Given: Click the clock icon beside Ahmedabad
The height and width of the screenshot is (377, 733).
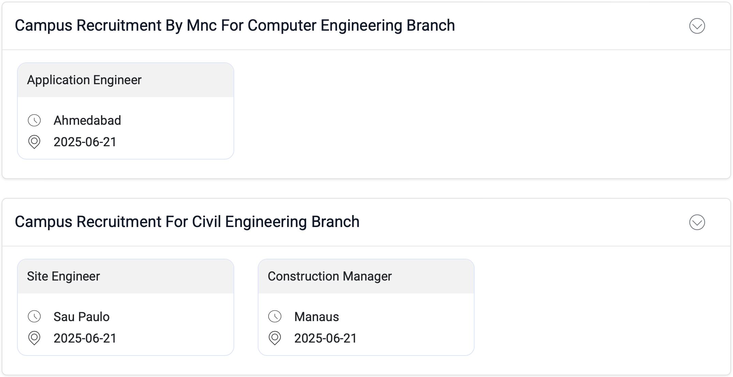Looking at the screenshot, I should click(x=34, y=120).
